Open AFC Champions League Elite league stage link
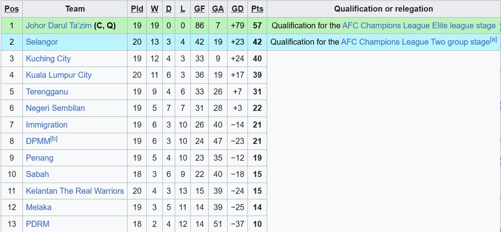The width and height of the screenshot is (501, 232). pyautogui.click(x=419, y=25)
